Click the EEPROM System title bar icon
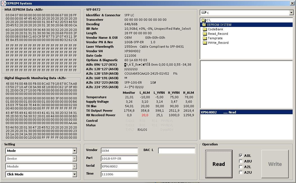Image resolution: width=296 pixels, height=183 pixels. coord(4,3)
